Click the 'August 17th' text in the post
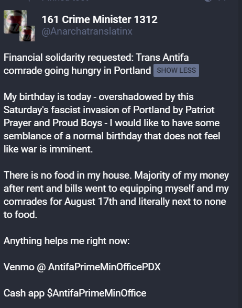Screen dimensions: 242x308 tap(91, 202)
